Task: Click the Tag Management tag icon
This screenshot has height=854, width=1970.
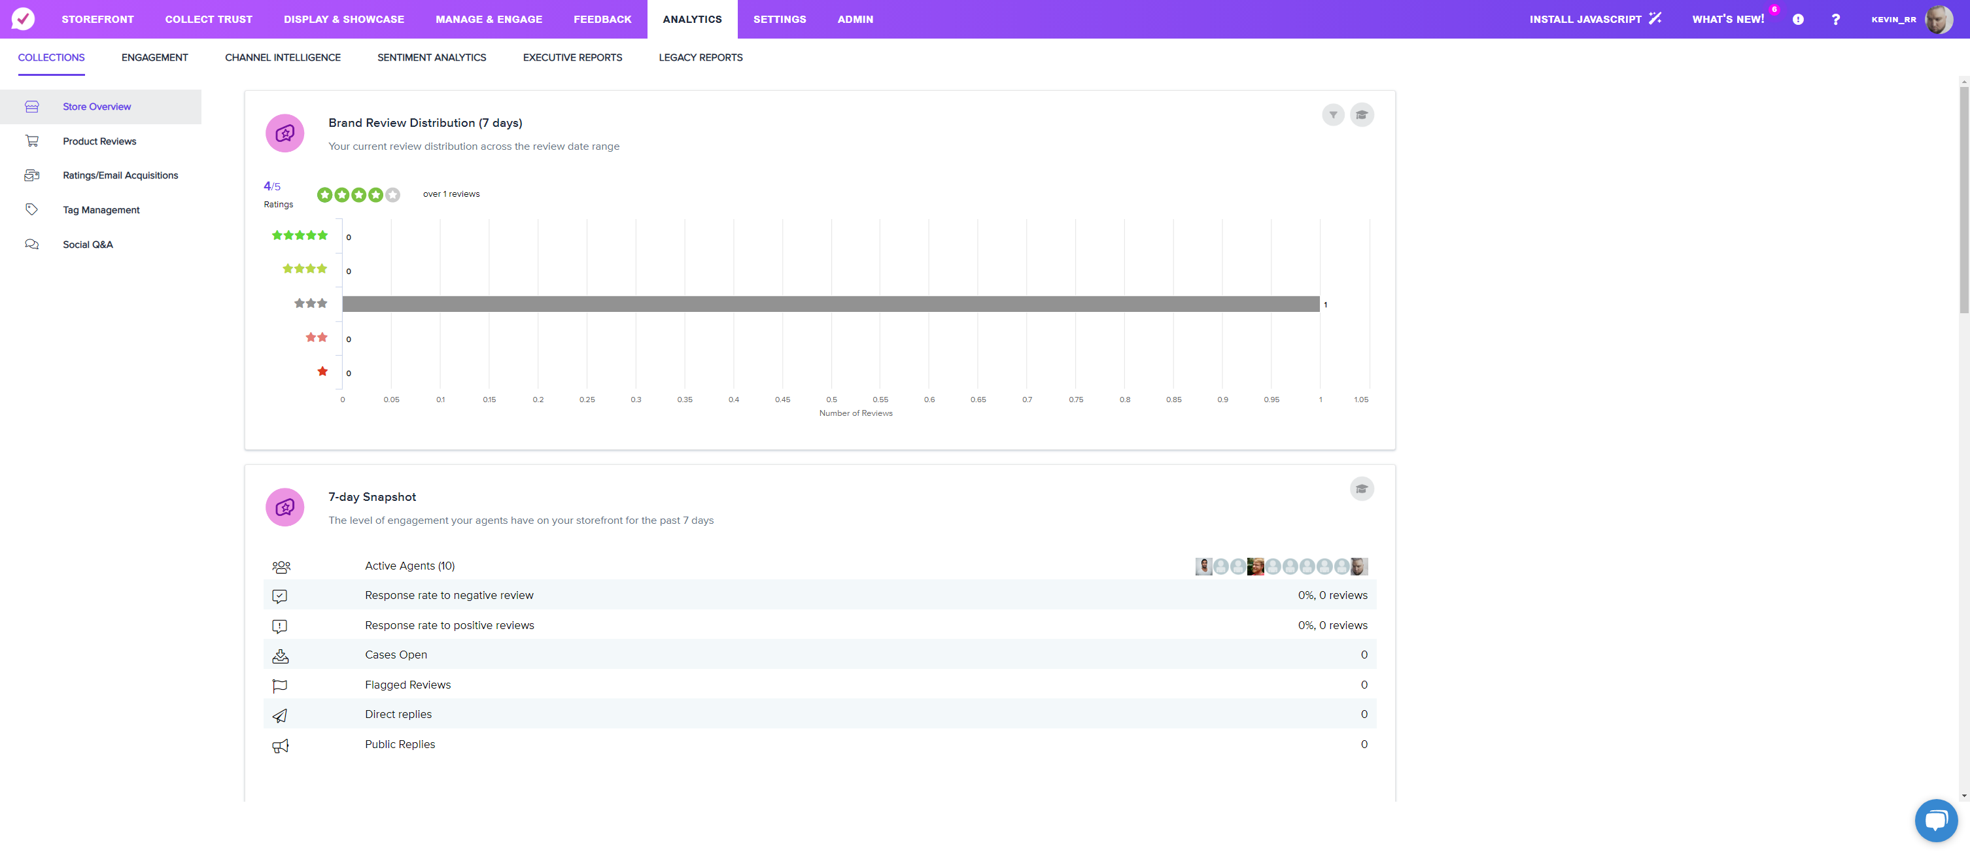Action: point(31,209)
